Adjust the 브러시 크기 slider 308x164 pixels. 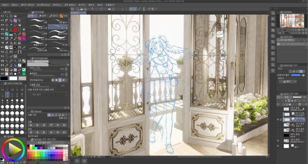click(x=44, y=70)
